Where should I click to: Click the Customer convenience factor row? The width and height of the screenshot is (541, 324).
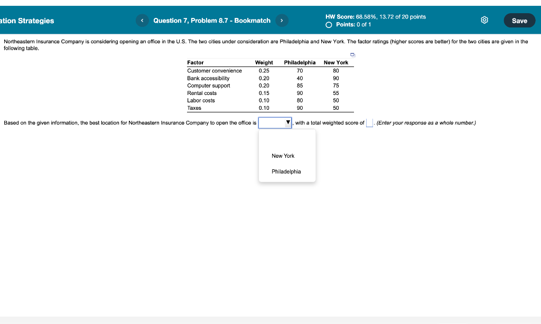pos(213,70)
